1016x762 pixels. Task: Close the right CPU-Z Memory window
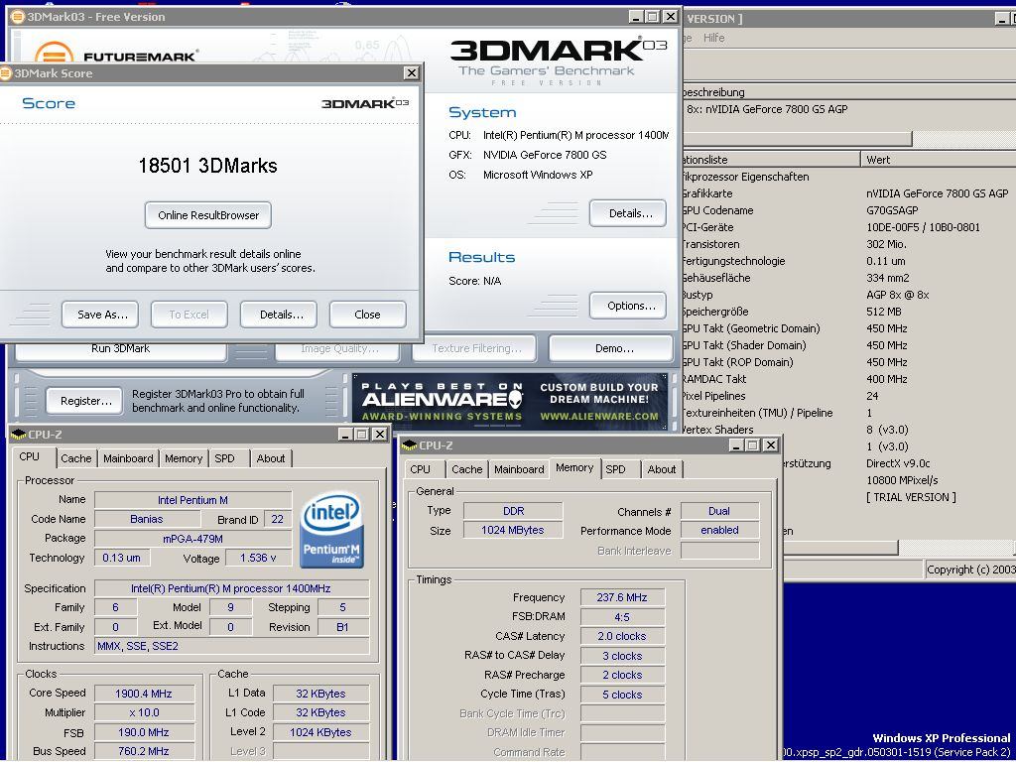[770, 445]
